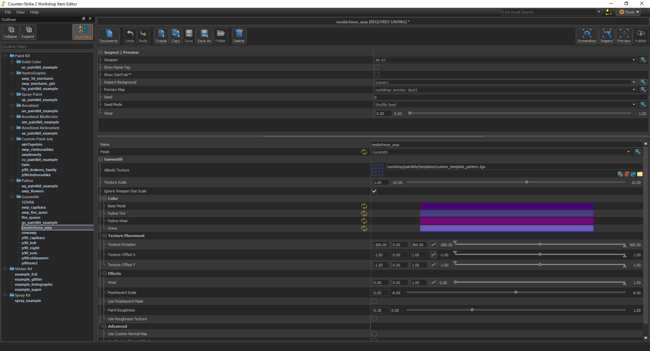This screenshot has height=351, width=650.
Task: Click the Inspect pistol icon
Action: 607,36
